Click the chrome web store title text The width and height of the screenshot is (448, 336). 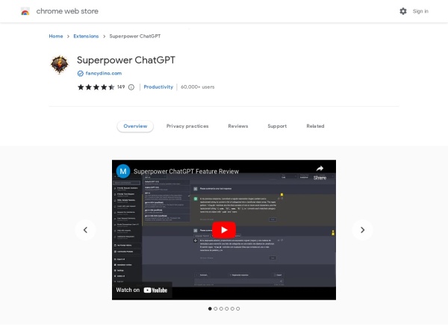pyautogui.click(x=67, y=11)
